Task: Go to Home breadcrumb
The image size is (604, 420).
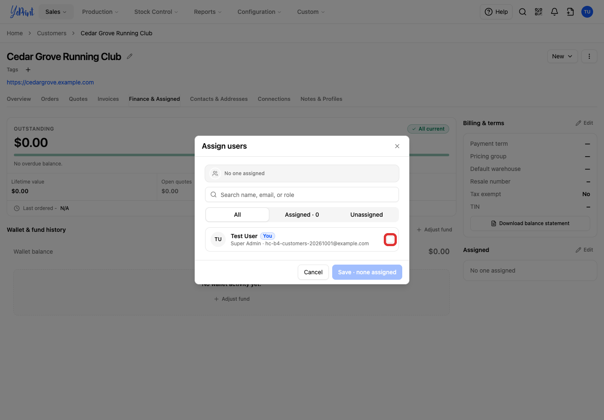Action: [x=15, y=33]
